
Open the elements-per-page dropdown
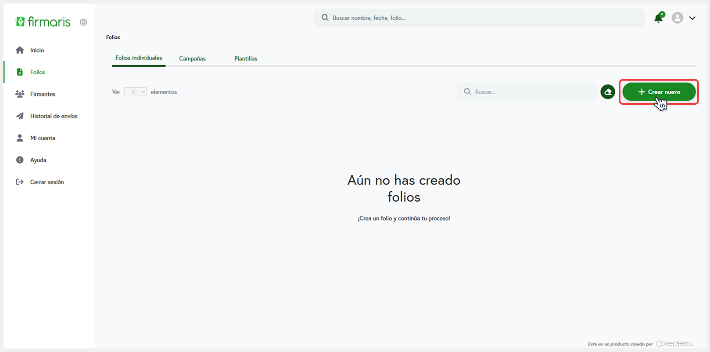(135, 92)
